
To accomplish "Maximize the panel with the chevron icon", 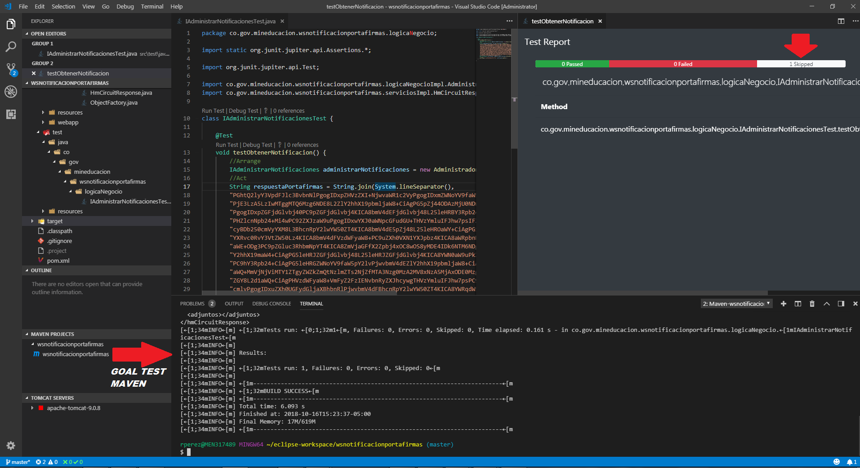I will pyautogui.click(x=827, y=304).
